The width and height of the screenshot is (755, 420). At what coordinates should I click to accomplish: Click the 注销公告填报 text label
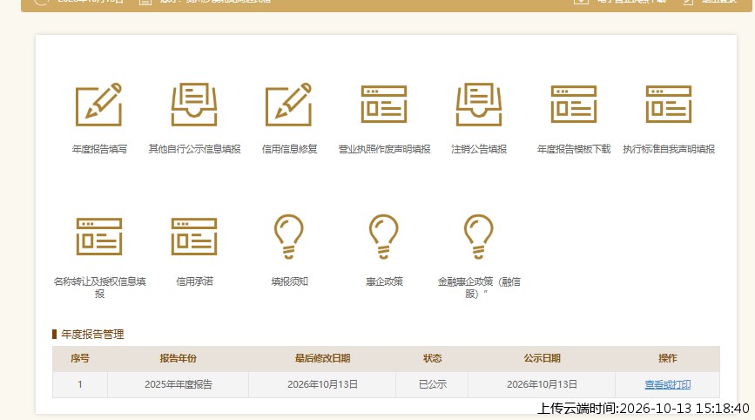479,149
